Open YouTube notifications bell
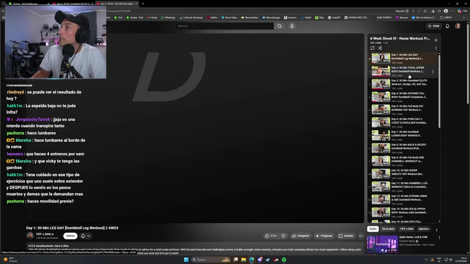The image size is (470, 264). [447, 26]
